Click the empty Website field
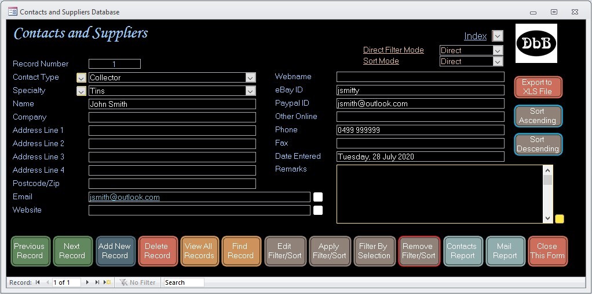The image size is (592, 294). point(199,210)
